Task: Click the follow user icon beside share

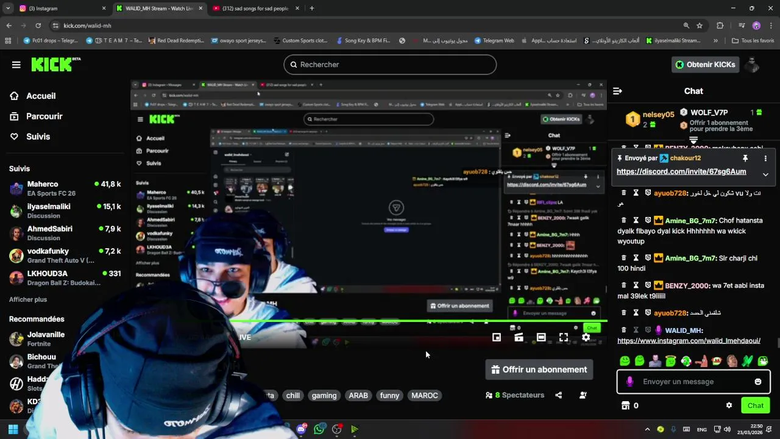Action: [583, 395]
